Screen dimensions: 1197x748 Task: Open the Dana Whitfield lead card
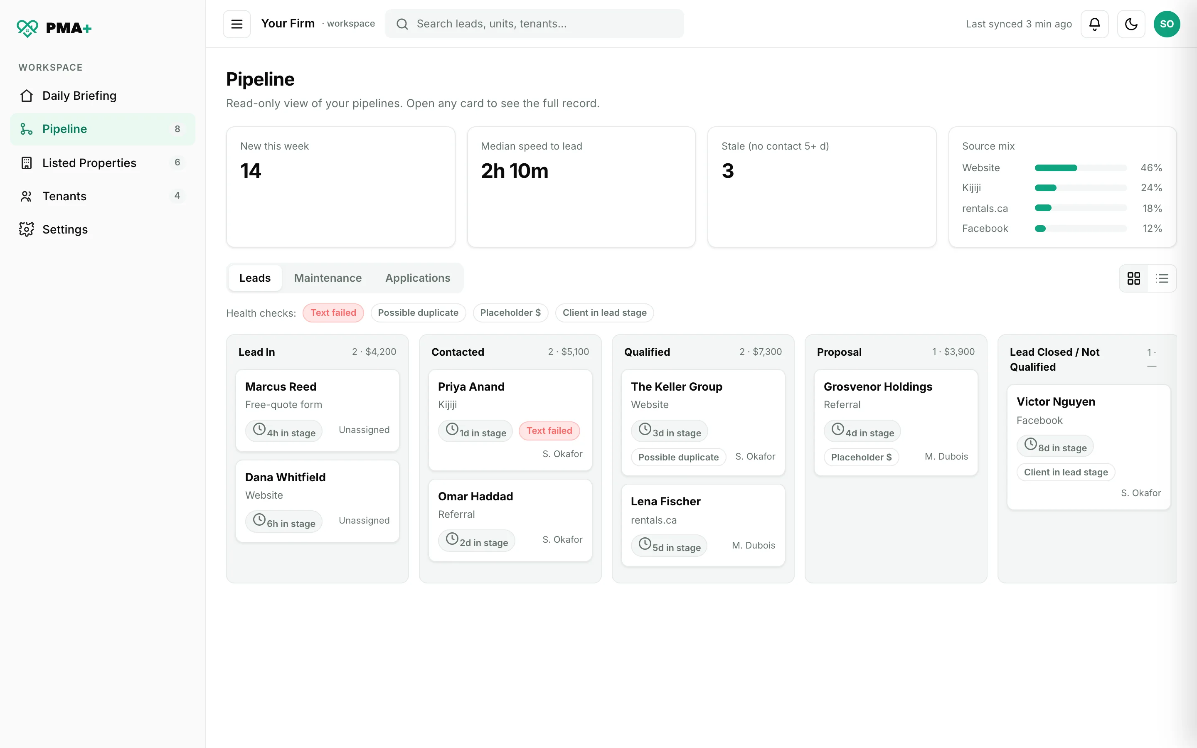point(317,501)
